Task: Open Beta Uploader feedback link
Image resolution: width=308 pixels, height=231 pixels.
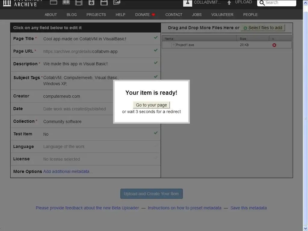Action: point(87,208)
